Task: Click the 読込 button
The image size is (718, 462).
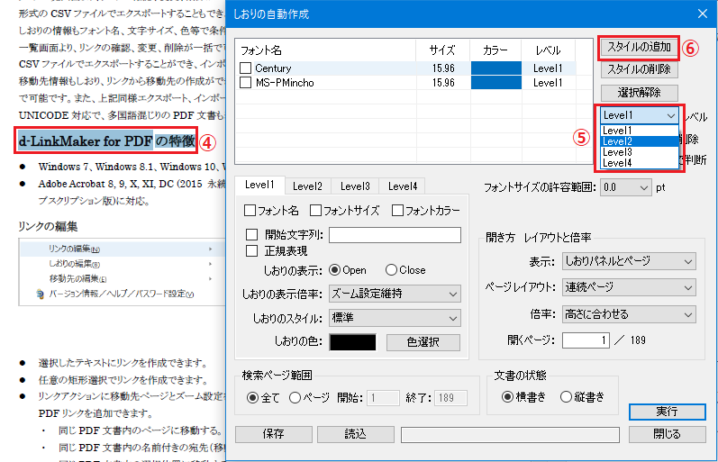Action: click(355, 434)
